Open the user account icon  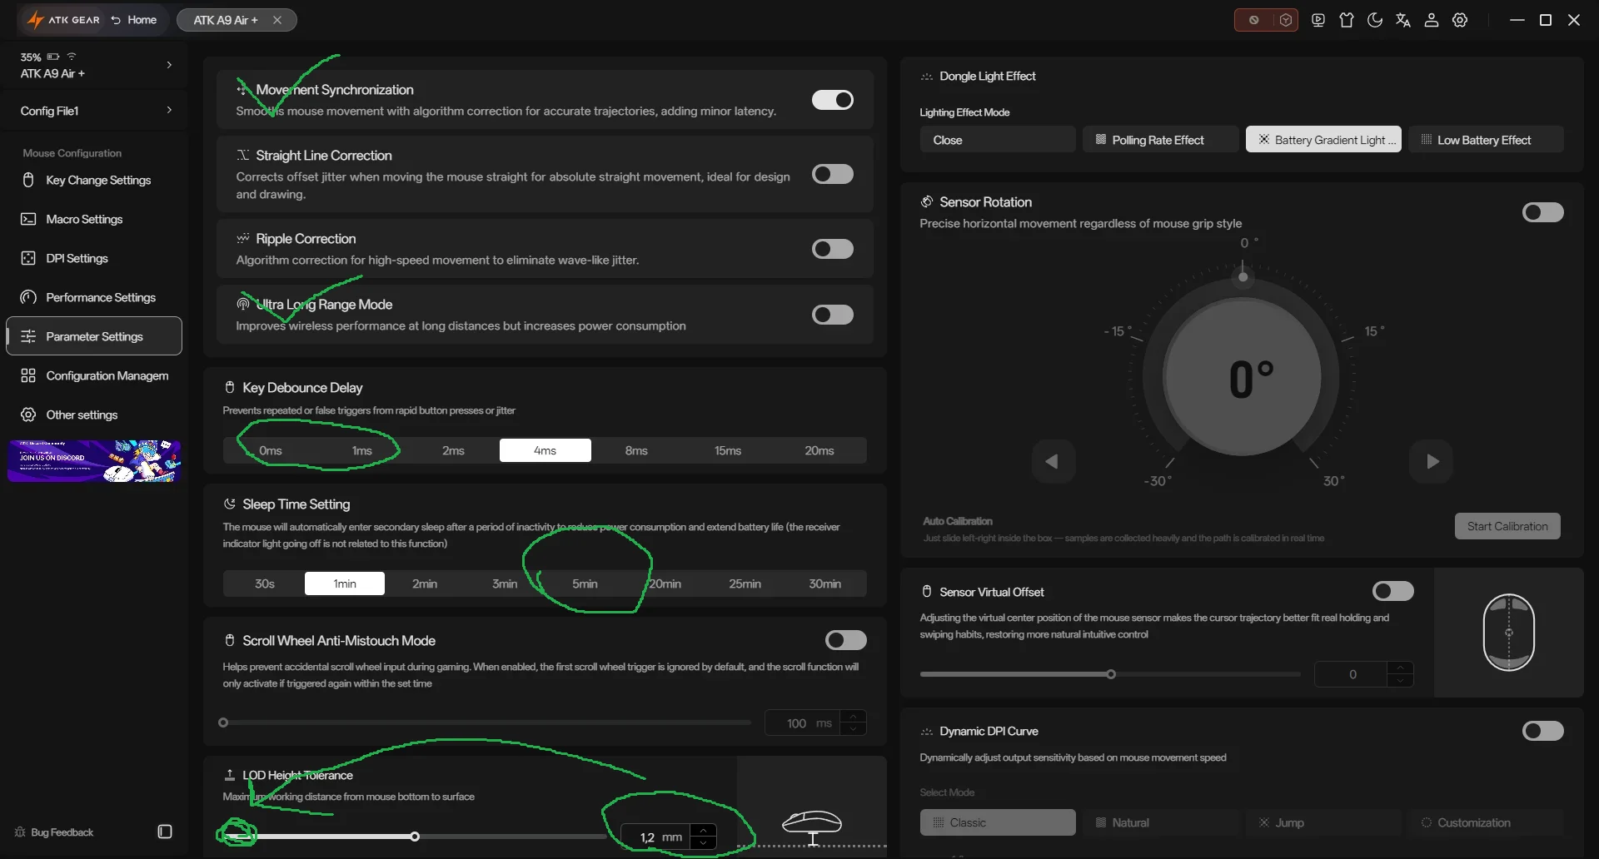[x=1432, y=20]
